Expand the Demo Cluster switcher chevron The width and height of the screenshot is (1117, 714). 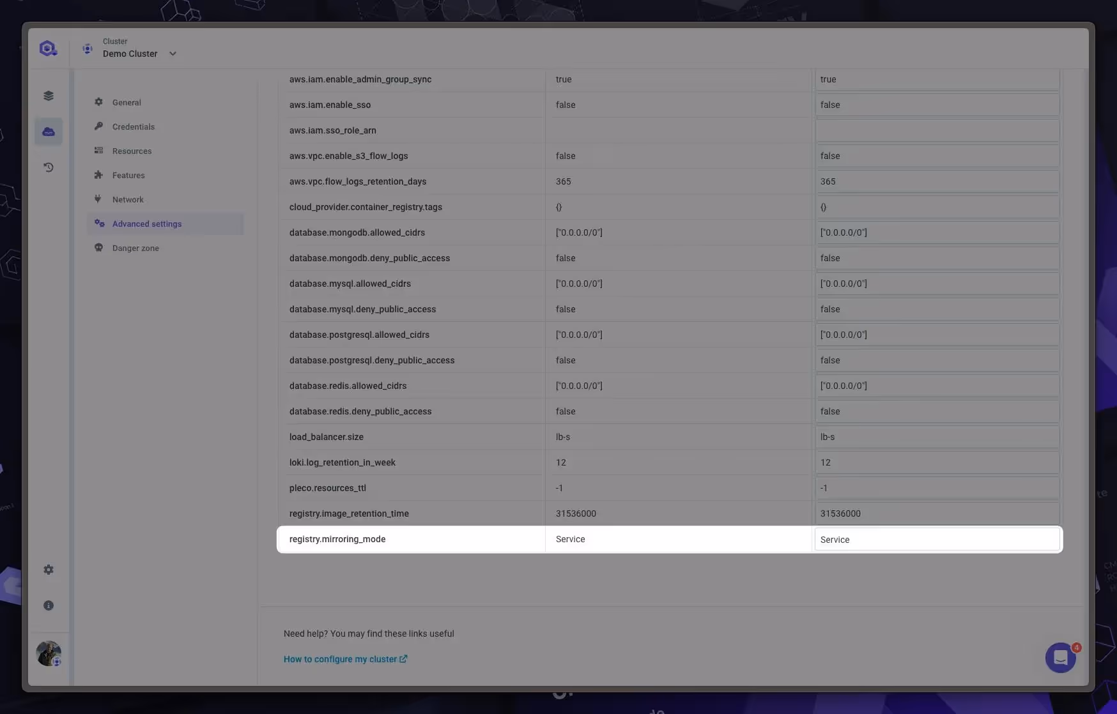point(173,54)
